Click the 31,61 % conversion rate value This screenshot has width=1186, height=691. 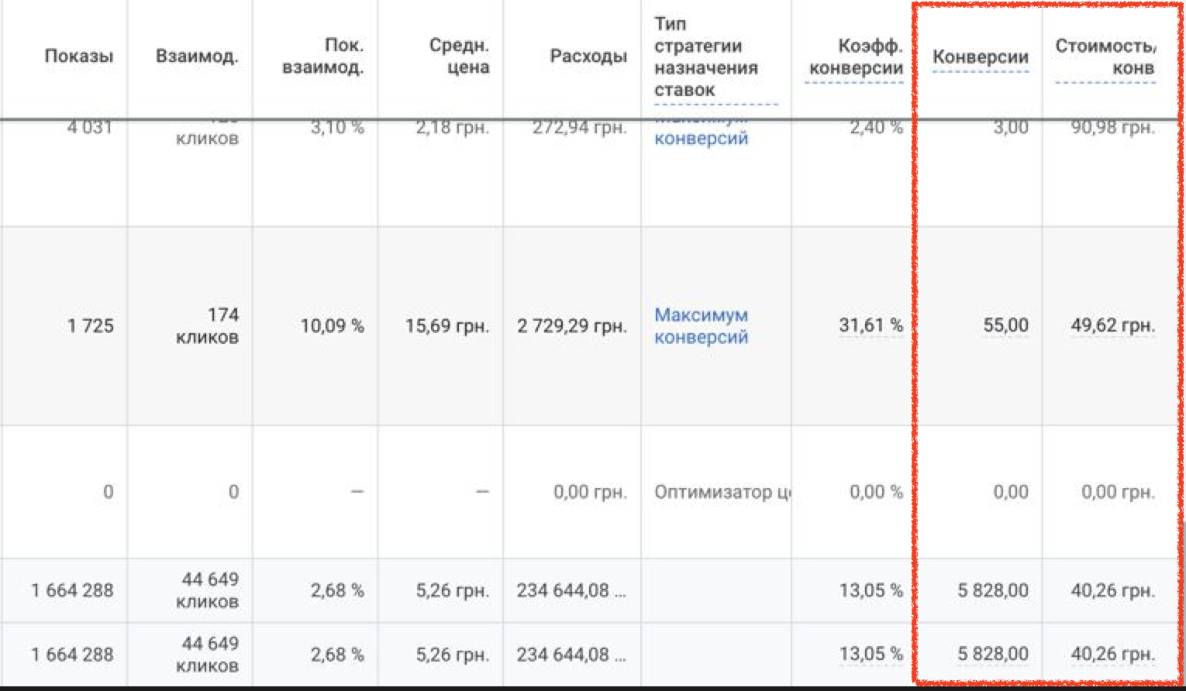(x=871, y=325)
